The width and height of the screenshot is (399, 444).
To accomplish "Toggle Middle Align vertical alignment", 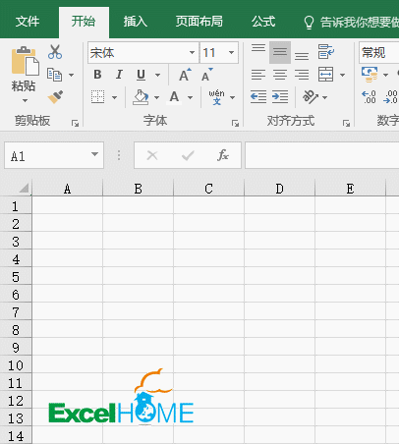I will [x=280, y=52].
